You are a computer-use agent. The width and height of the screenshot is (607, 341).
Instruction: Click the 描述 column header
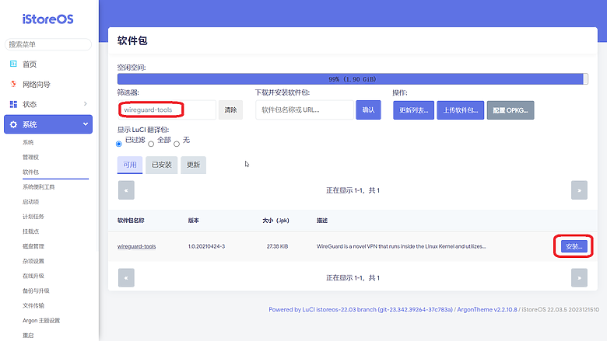point(322,221)
